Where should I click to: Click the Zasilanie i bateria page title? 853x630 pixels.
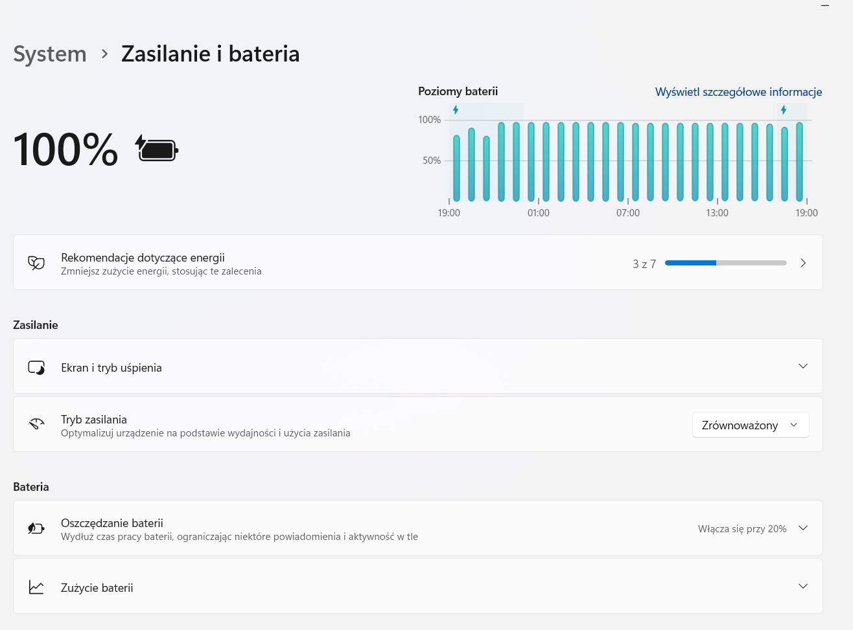(210, 54)
